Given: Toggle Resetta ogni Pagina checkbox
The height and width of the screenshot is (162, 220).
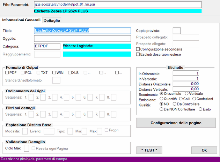Looking at the screenshot, I should point(34,148).
